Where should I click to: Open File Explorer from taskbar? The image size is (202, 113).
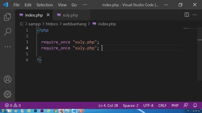[x=9, y=111]
